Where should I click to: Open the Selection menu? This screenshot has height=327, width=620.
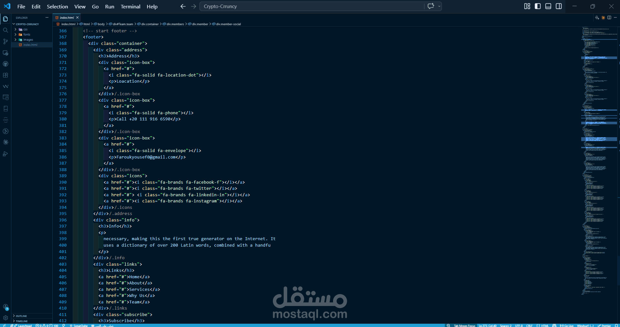pos(57,6)
